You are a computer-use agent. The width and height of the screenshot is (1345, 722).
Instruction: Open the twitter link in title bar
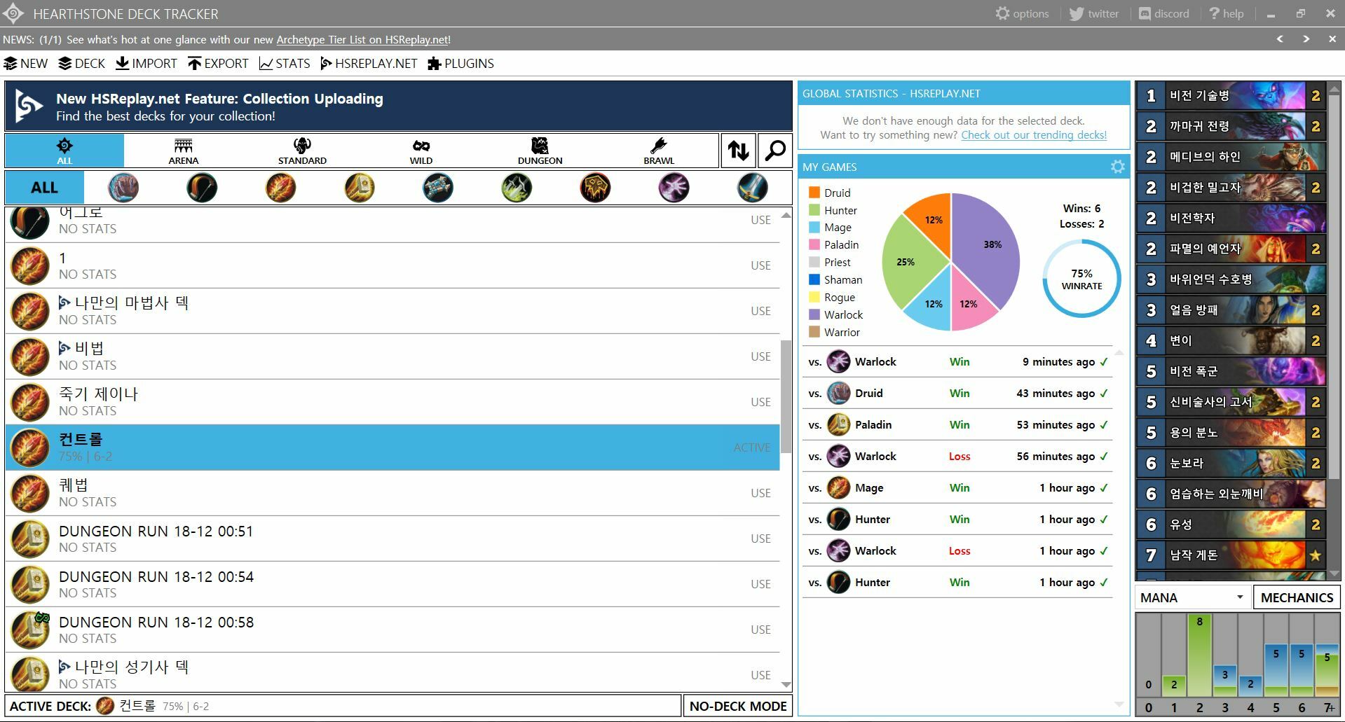[x=1093, y=13]
